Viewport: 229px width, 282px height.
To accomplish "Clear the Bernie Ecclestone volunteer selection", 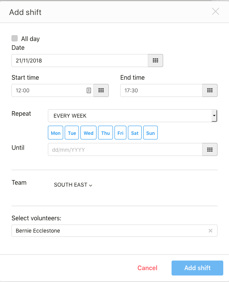I will (211, 231).
